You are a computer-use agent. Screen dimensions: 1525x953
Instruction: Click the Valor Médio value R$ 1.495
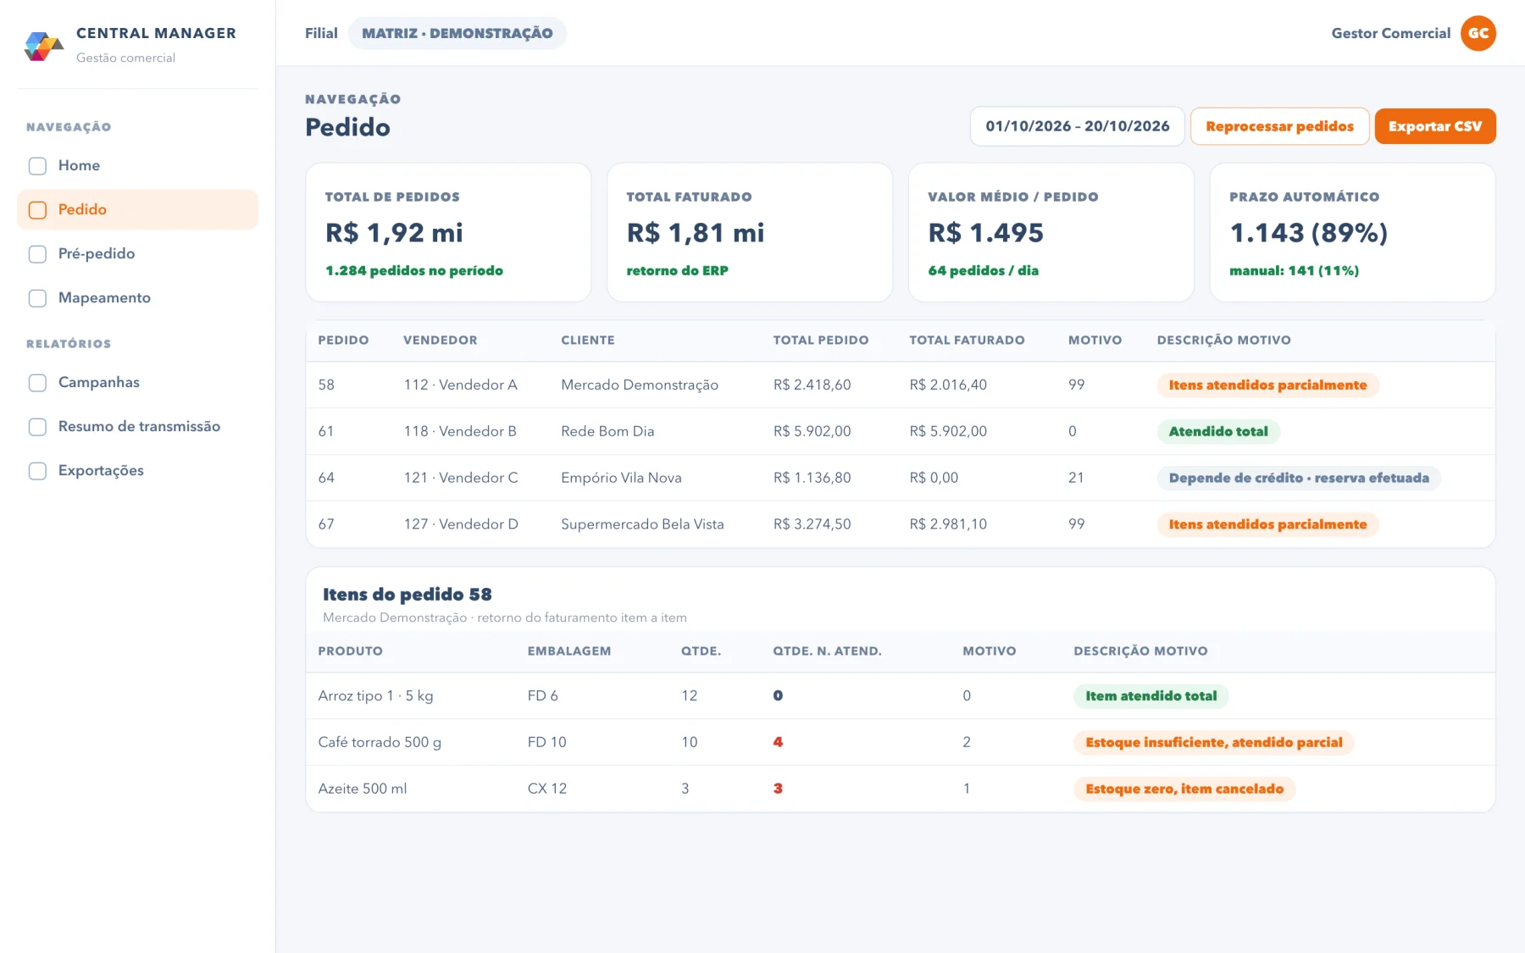[985, 233]
